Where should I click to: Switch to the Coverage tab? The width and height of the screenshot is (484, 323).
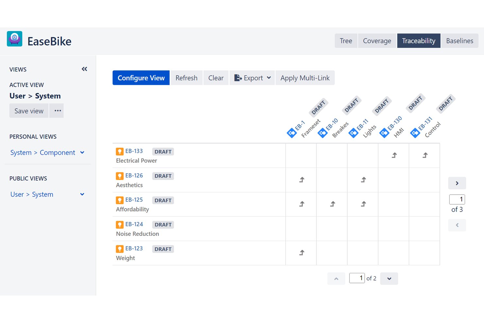pyautogui.click(x=377, y=41)
